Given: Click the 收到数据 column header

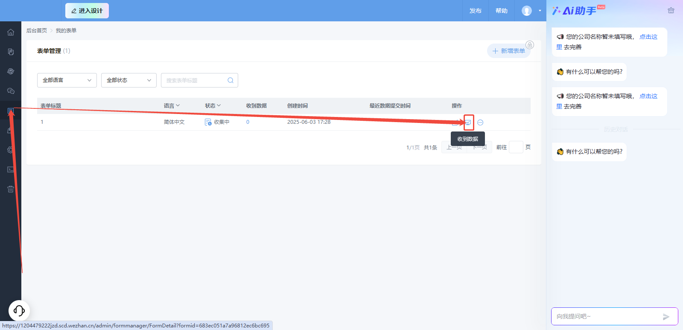Looking at the screenshot, I should [x=257, y=106].
